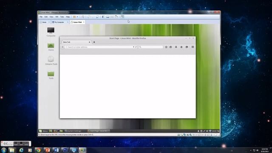Open the Network Tools desktop icon
Screen dimensions: 272x153
(51, 60)
